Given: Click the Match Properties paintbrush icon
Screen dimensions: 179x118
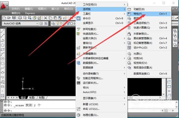Looking at the screenshot, I should point(60,18).
